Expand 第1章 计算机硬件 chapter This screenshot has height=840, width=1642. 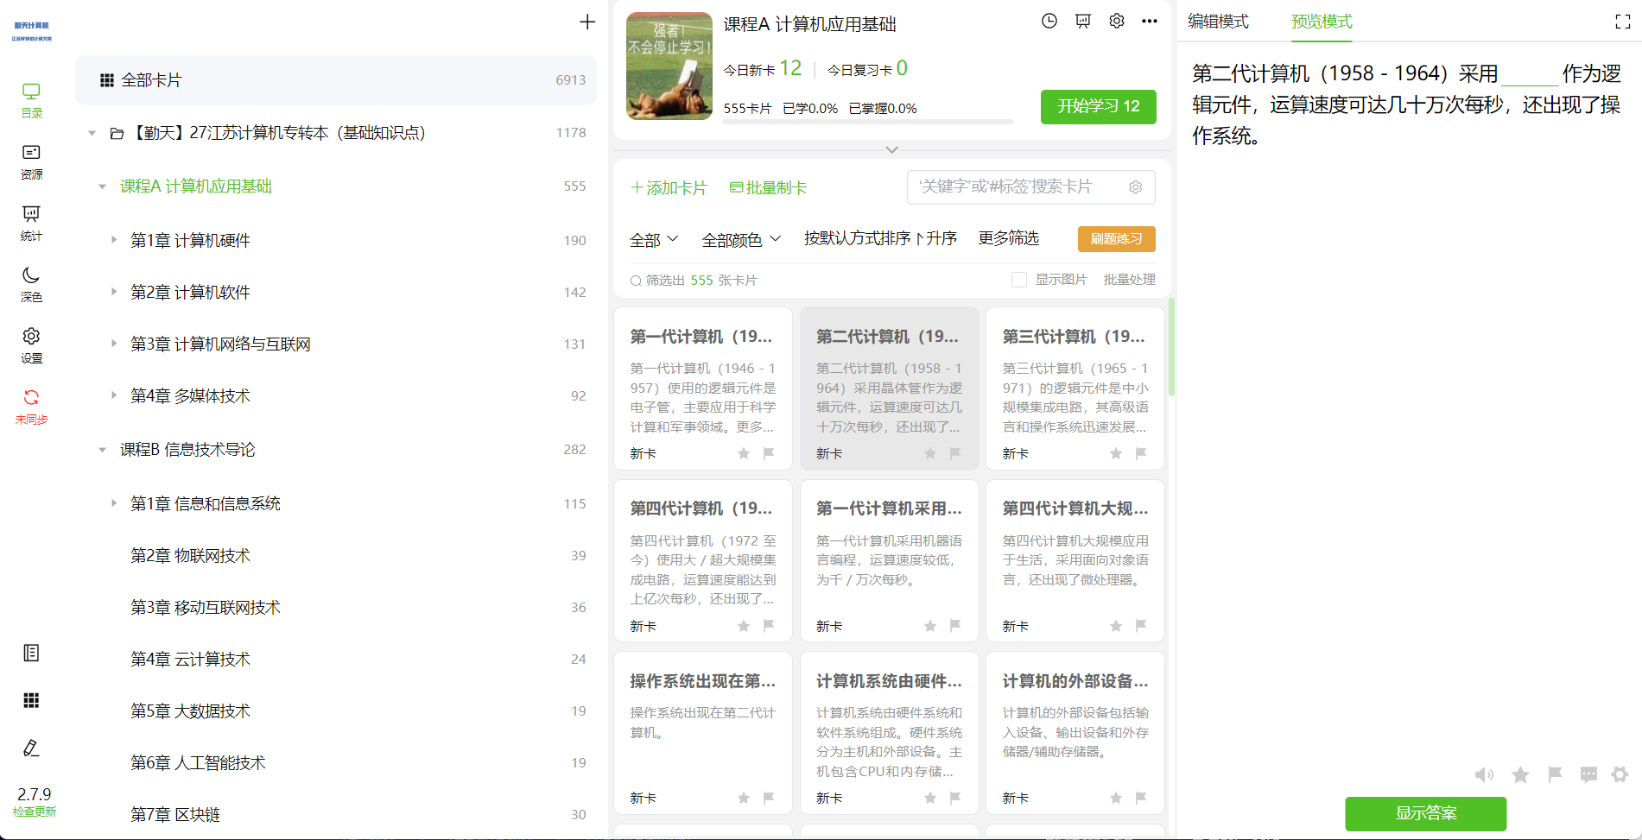pos(113,240)
